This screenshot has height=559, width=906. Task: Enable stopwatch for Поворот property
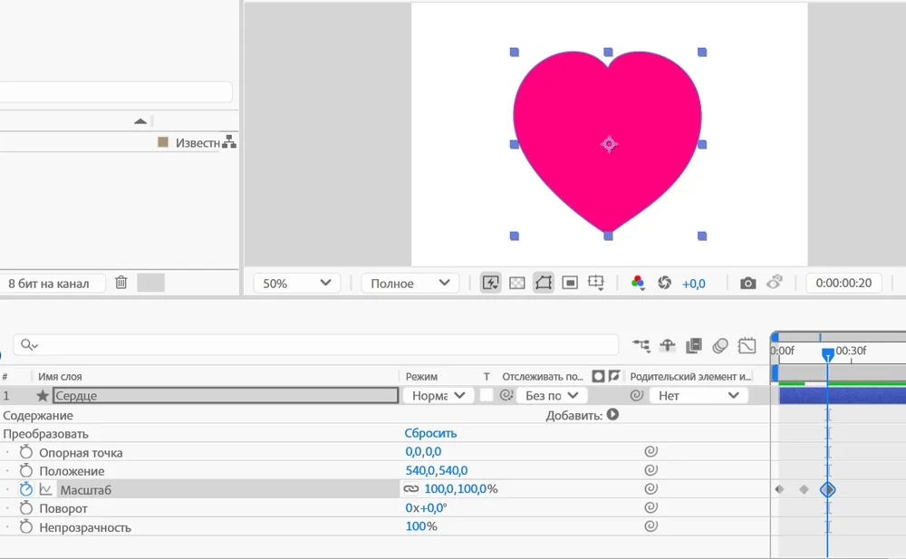[x=26, y=508]
